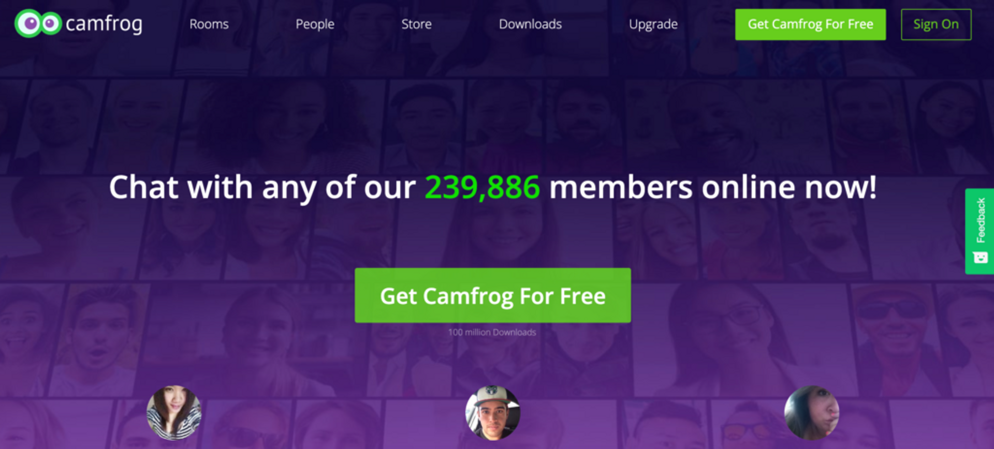Click the right eye of the Camfrog logo

51,23
